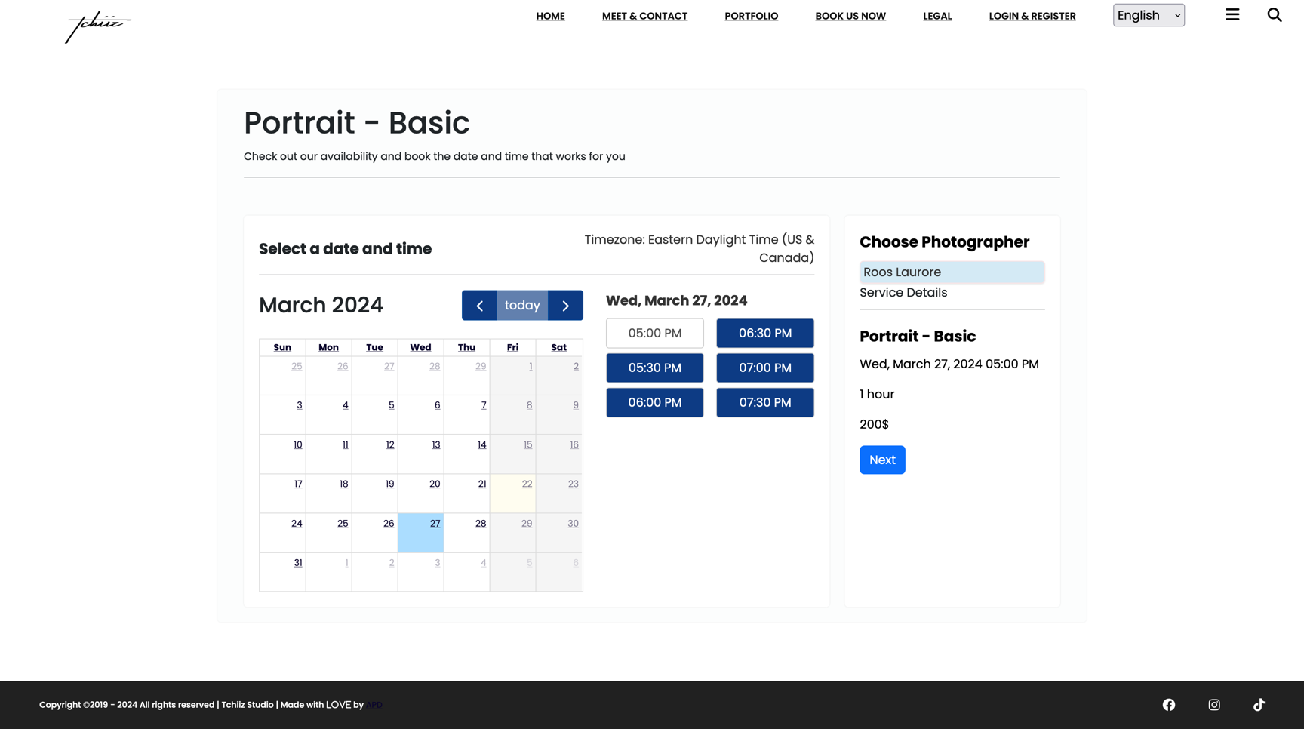The image size is (1304, 729).
Task: Select the 05:00 PM time slot
Action: pyautogui.click(x=655, y=333)
